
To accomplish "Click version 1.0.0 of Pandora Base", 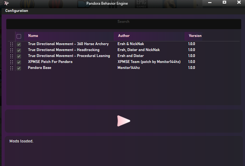I will (191, 68).
